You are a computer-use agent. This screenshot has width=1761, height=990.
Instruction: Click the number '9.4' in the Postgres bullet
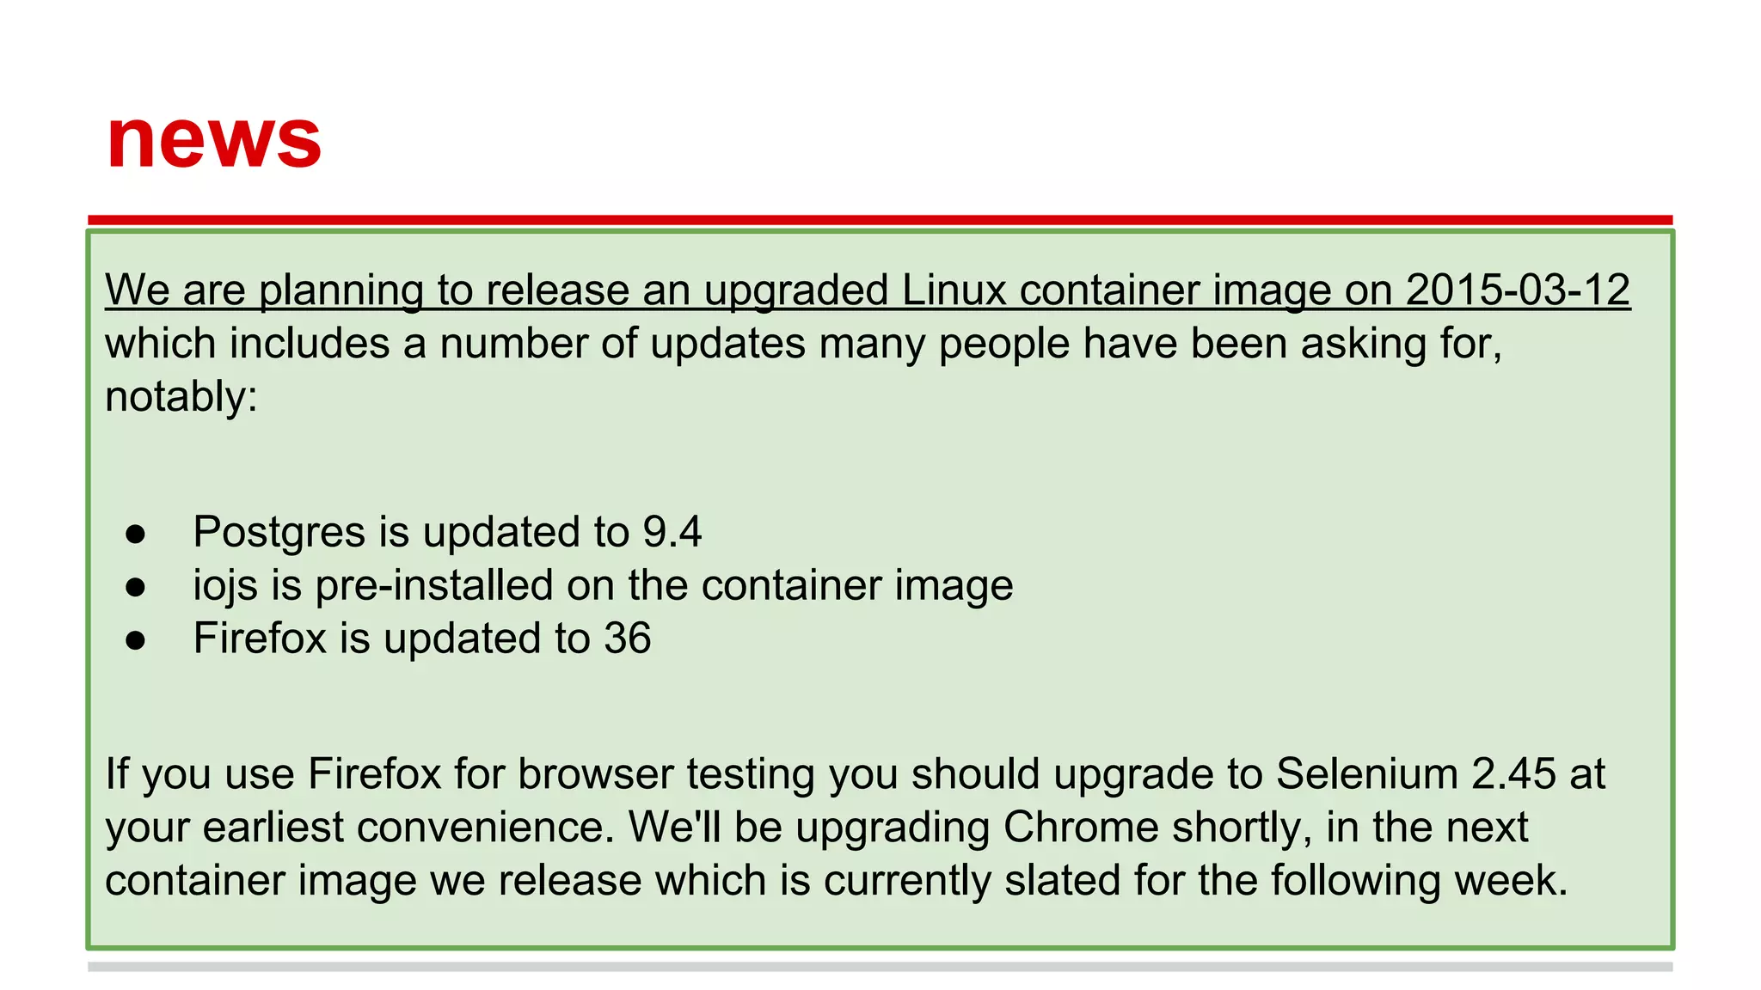672,532
